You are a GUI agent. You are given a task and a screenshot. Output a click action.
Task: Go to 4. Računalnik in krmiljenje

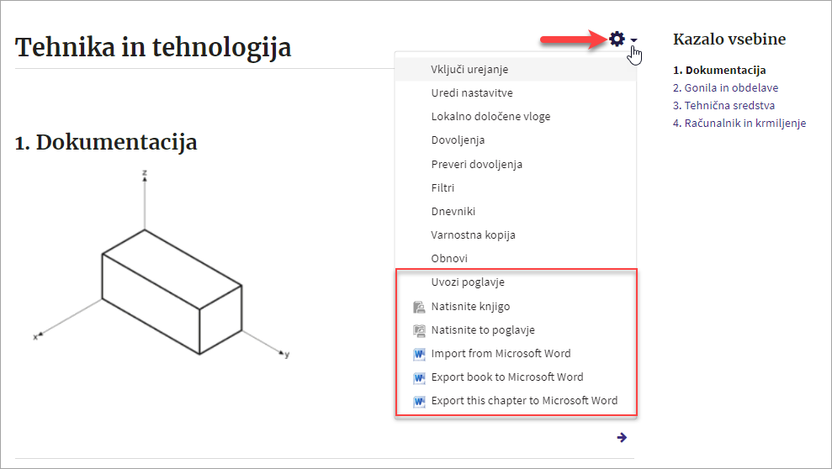pyautogui.click(x=739, y=123)
